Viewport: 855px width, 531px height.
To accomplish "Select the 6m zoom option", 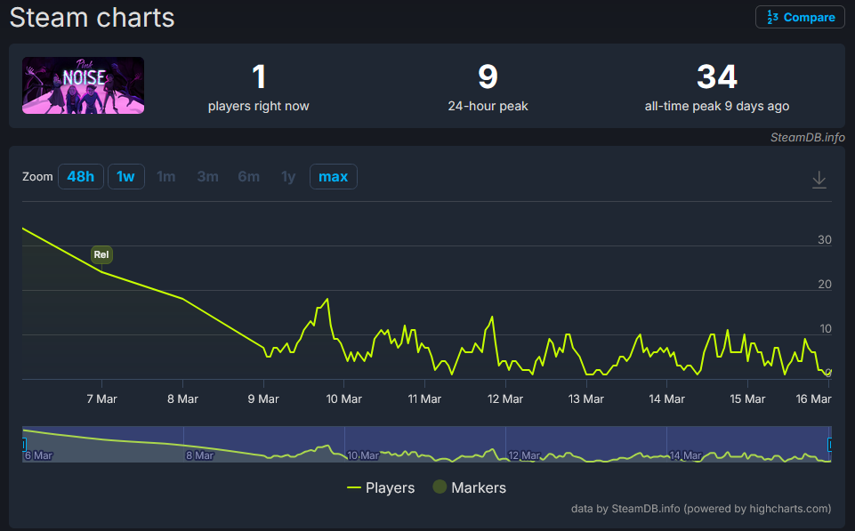I will coord(248,177).
